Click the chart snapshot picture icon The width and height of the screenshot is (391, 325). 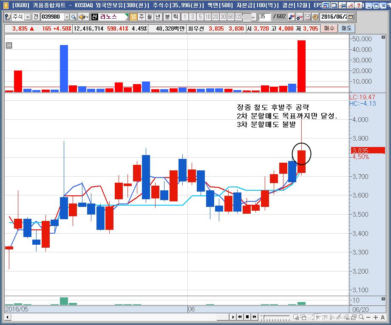coord(354,317)
